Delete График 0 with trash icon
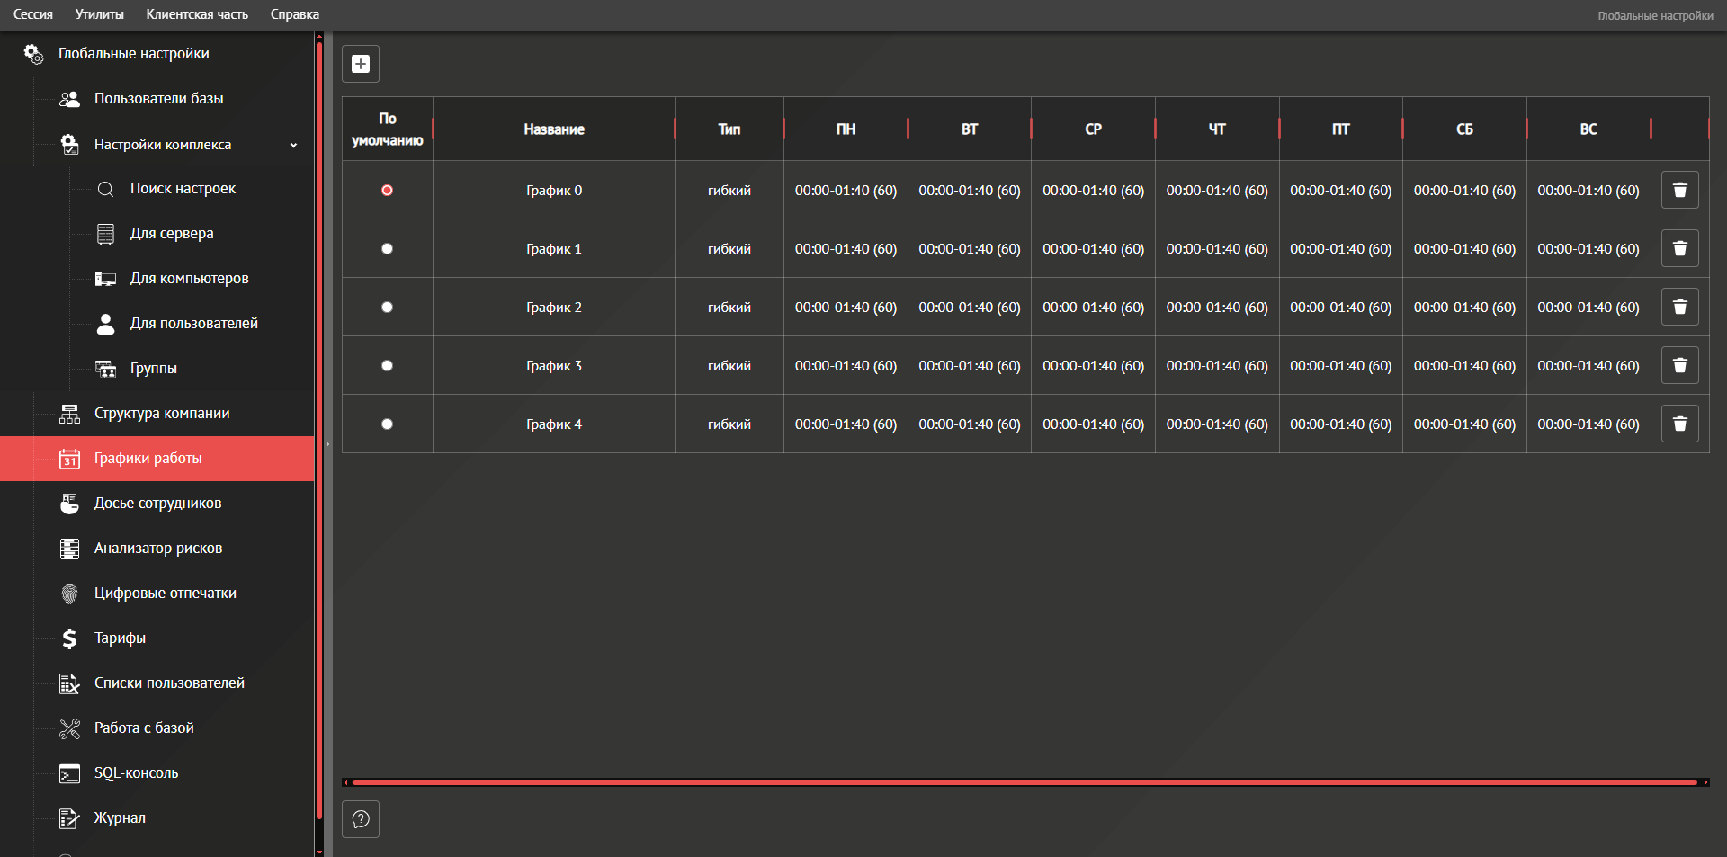 coord(1679,190)
